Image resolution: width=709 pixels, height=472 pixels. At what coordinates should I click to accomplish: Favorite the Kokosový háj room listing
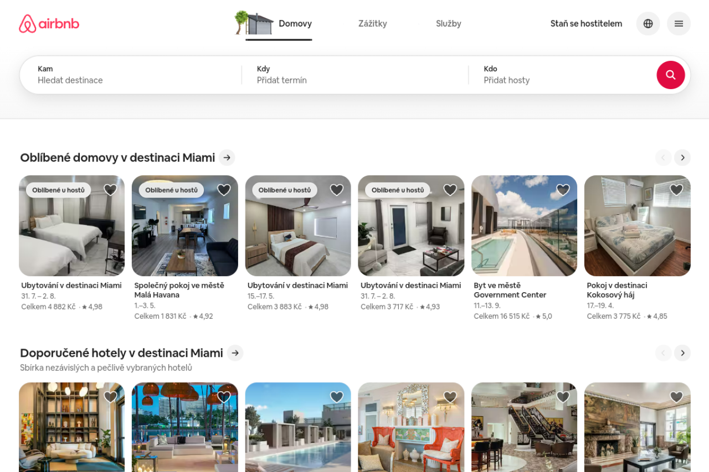pyautogui.click(x=676, y=190)
